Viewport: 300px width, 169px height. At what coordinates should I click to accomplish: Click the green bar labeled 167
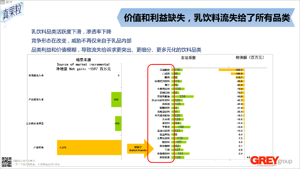pos(179,142)
